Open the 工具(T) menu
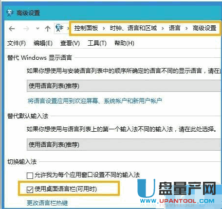This screenshot has width=222, height=209. (97, 43)
